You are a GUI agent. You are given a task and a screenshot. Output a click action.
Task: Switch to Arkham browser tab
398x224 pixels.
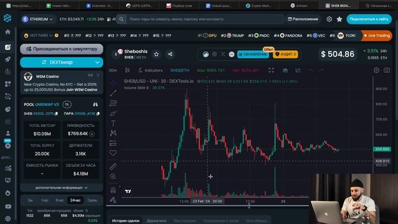(x=299, y=6)
